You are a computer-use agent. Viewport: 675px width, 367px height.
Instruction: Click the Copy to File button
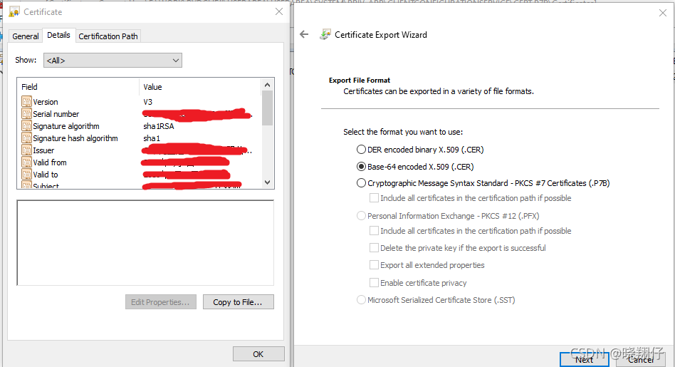tap(238, 302)
